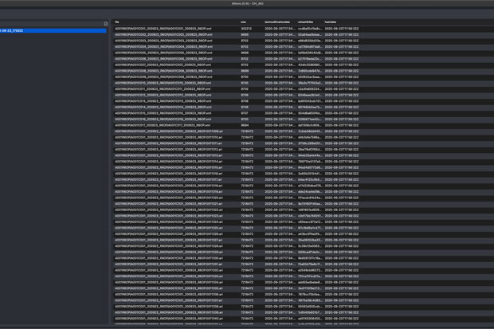Select the R6OP.0011322.ari file row
Image resolution: width=494 pixels, height=329 pixels.
click(304, 210)
